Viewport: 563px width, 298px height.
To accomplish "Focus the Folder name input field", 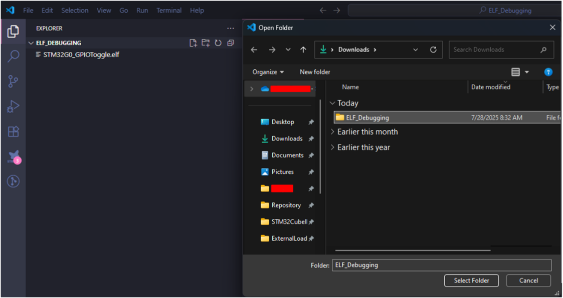I will point(441,265).
